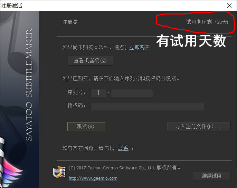Image resolution: width=237 pixels, height=188 pixels.
Task: Click the 授权码: label
Action: pos(77,105)
